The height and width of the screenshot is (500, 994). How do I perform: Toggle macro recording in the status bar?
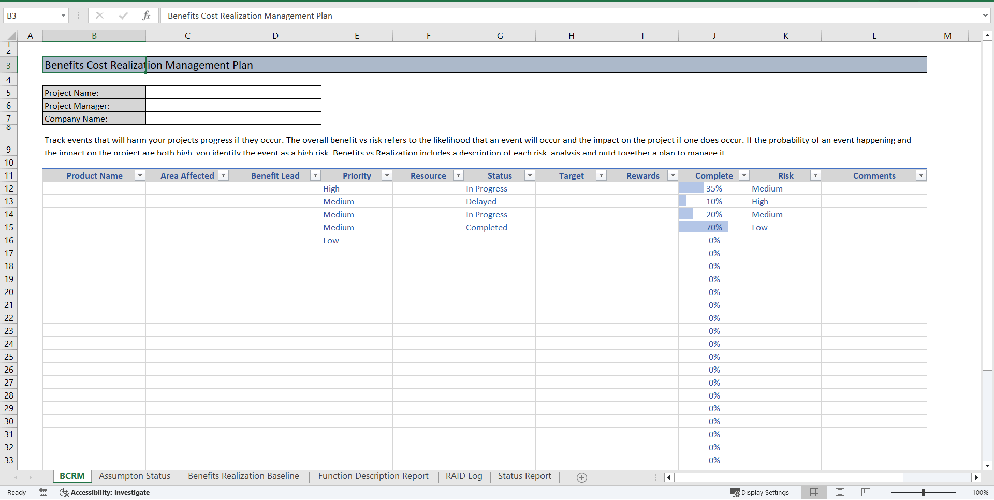click(43, 492)
